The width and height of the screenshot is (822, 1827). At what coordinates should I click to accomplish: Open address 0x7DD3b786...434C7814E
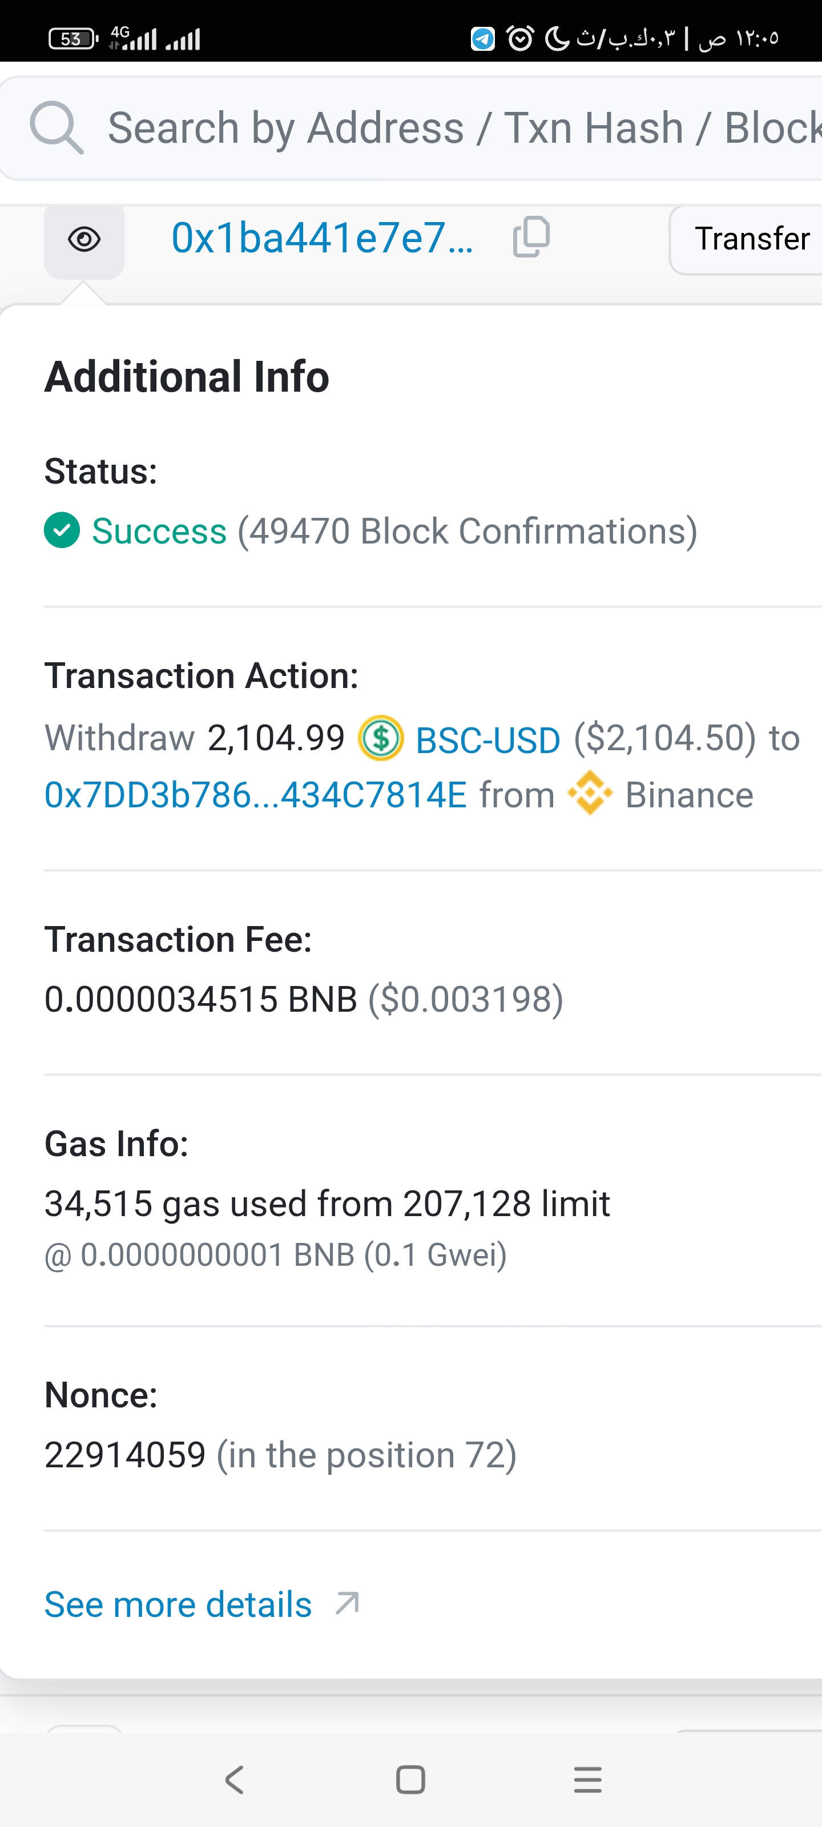(255, 795)
